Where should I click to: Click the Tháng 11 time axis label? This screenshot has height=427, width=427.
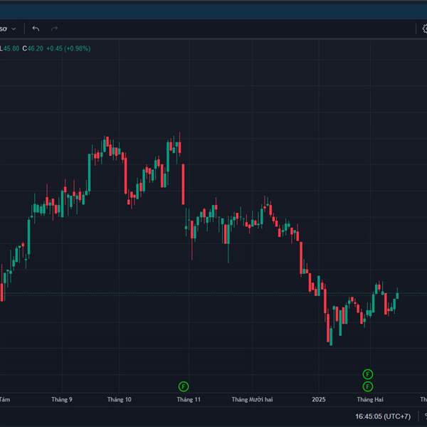click(189, 399)
